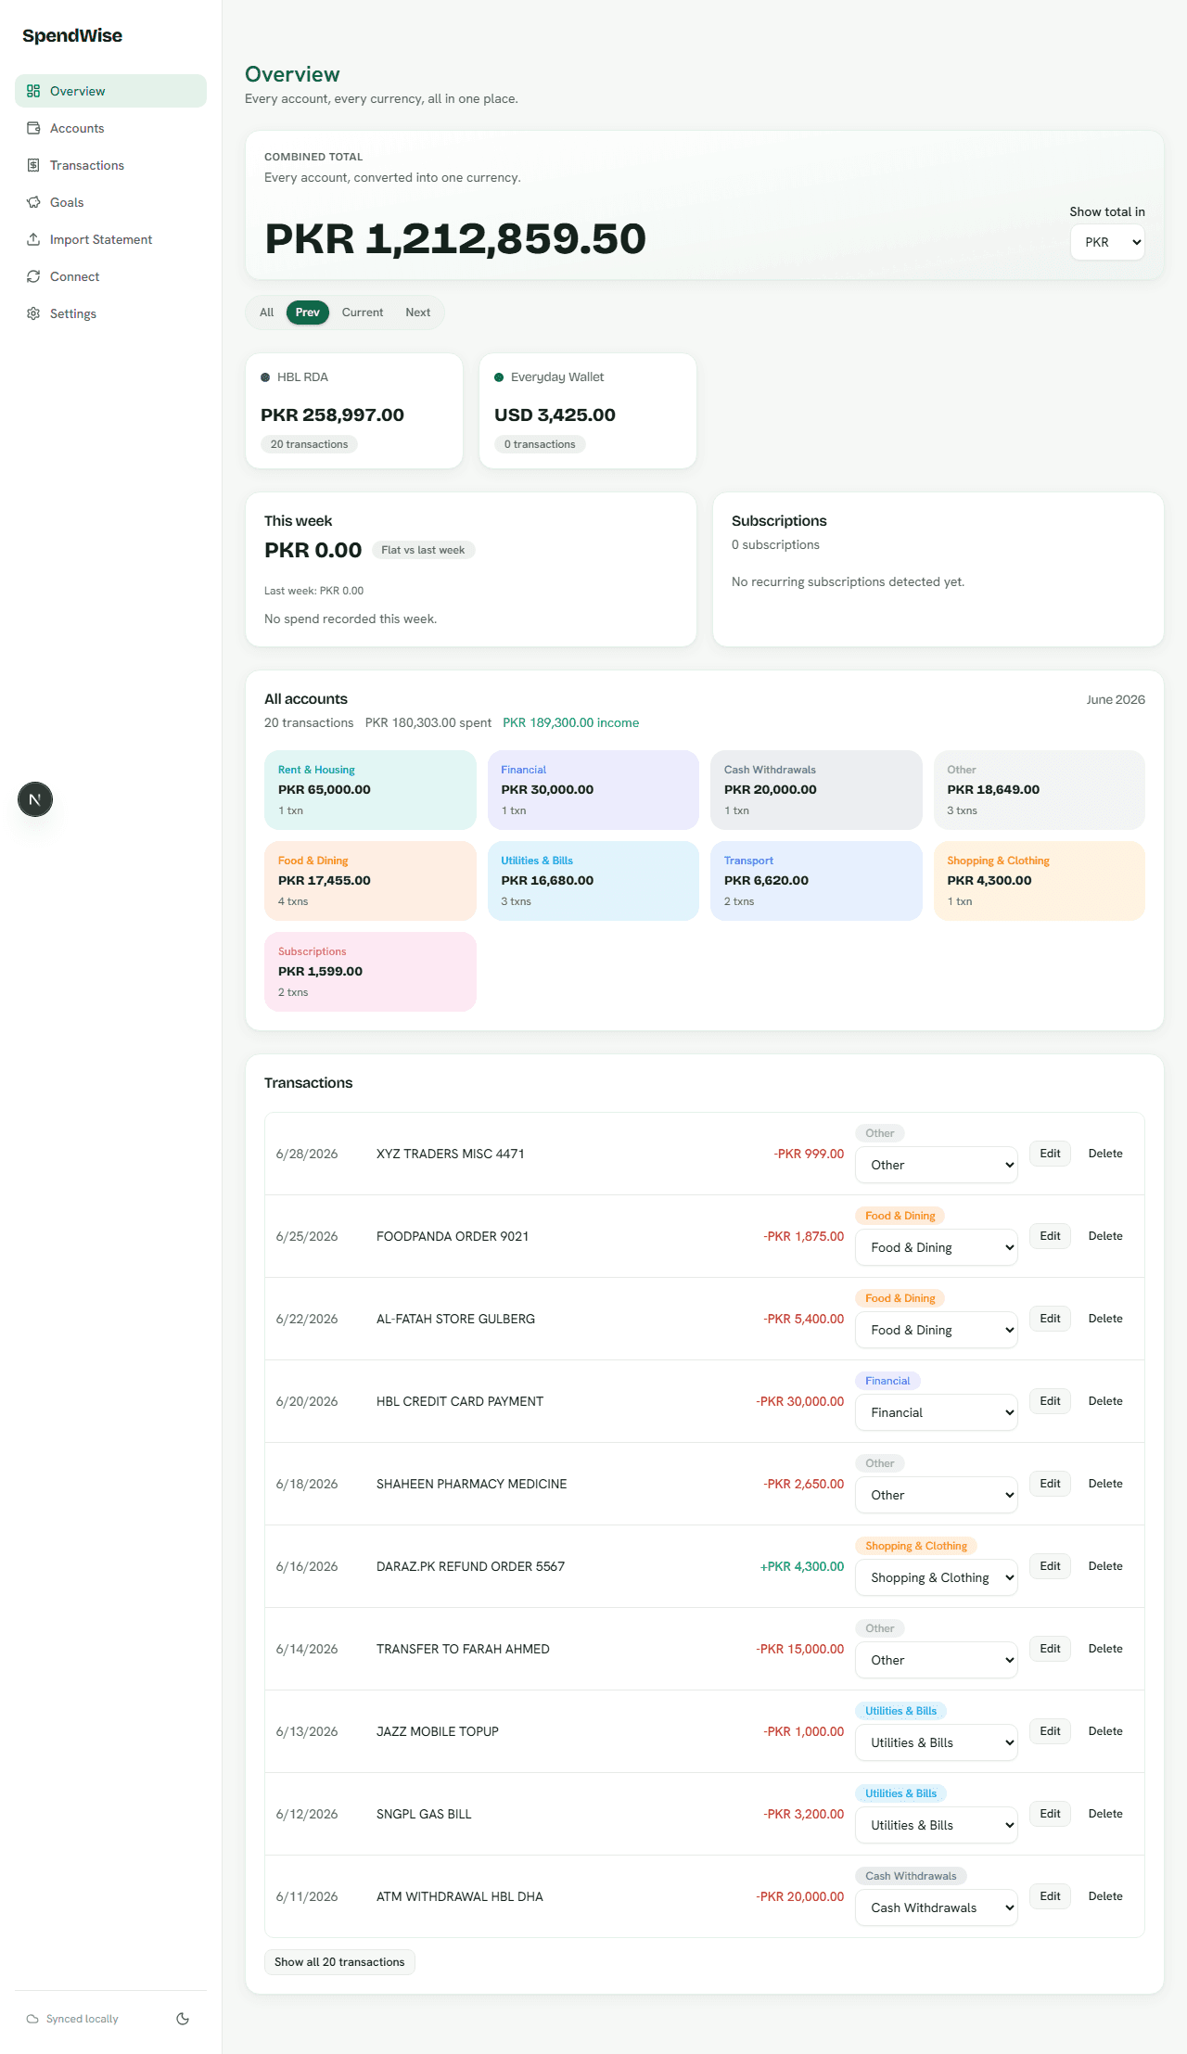Click the Settings gear icon
This screenshot has height=2054, width=1187.
click(33, 313)
